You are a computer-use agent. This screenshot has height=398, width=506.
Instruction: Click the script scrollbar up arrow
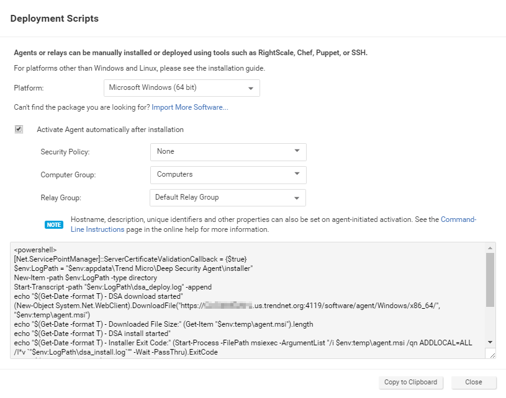pyautogui.click(x=490, y=247)
